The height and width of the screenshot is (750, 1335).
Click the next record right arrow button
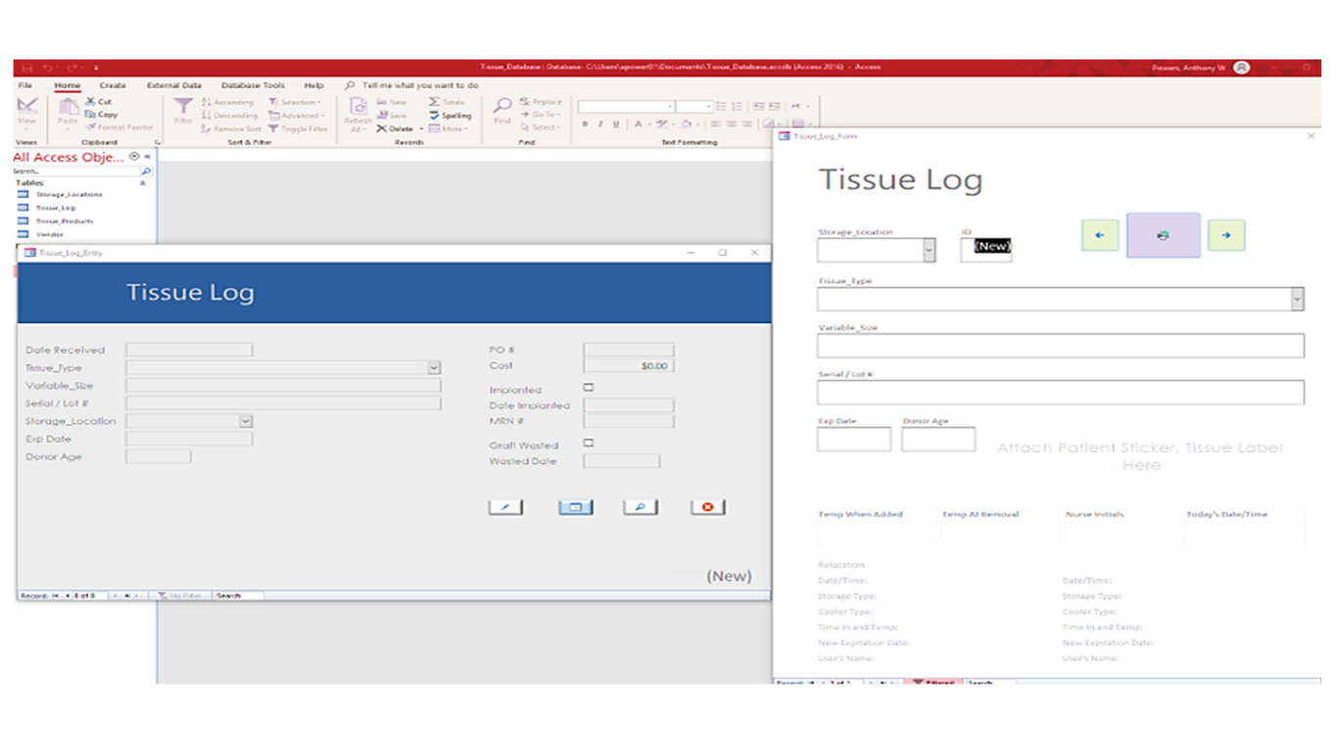coord(1226,235)
